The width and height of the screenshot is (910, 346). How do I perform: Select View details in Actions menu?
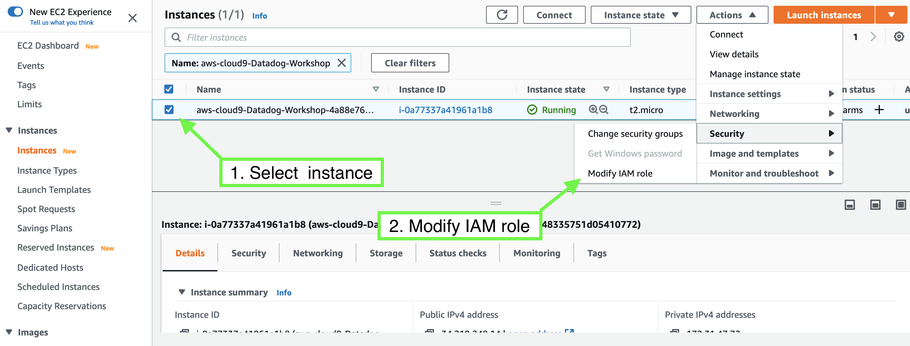(x=734, y=54)
